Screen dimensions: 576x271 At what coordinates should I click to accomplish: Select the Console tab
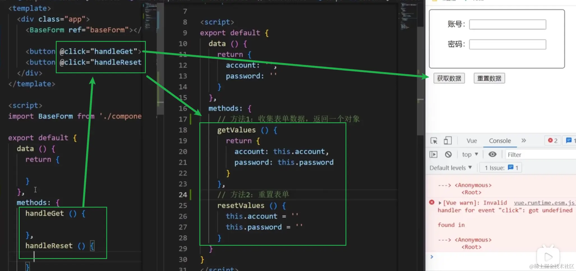(x=500, y=141)
